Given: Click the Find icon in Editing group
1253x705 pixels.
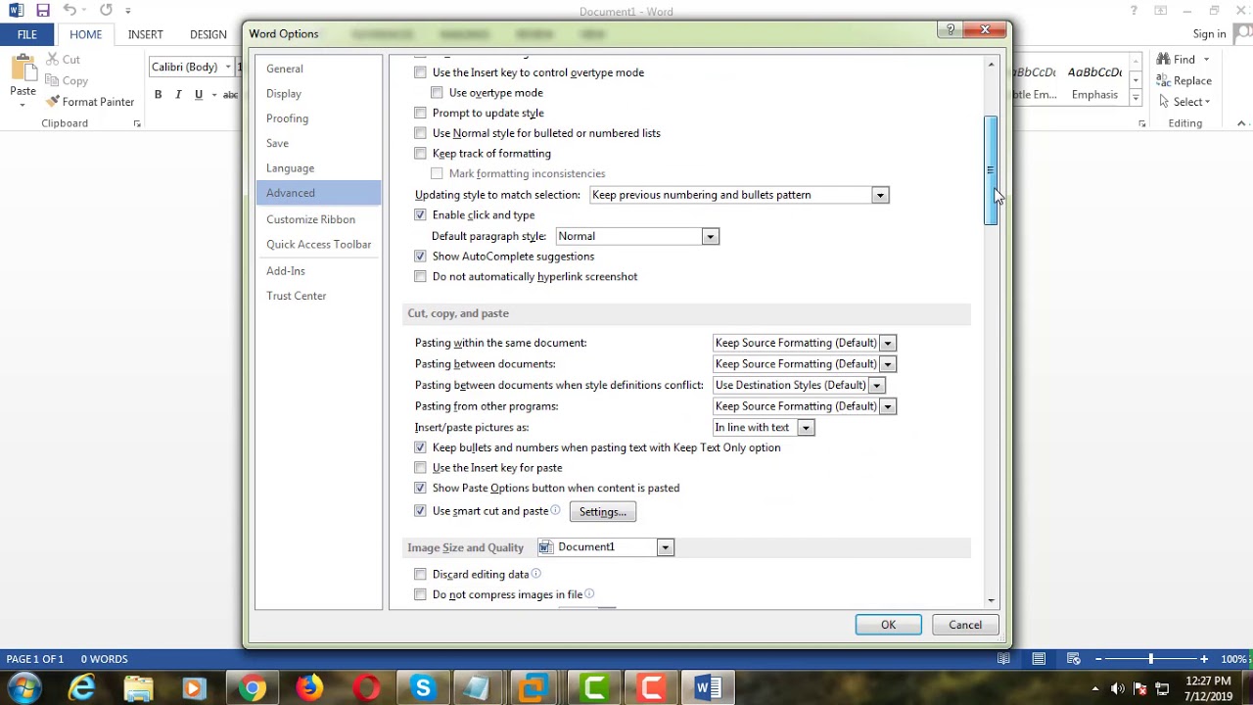Looking at the screenshot, I should 1164,60.
